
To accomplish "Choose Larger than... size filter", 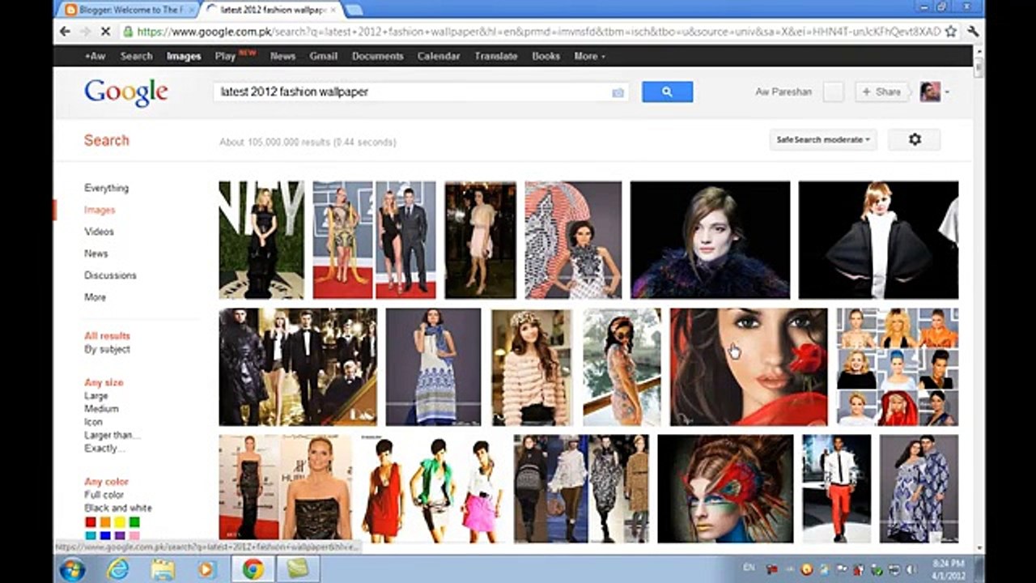I will point(112,435).
